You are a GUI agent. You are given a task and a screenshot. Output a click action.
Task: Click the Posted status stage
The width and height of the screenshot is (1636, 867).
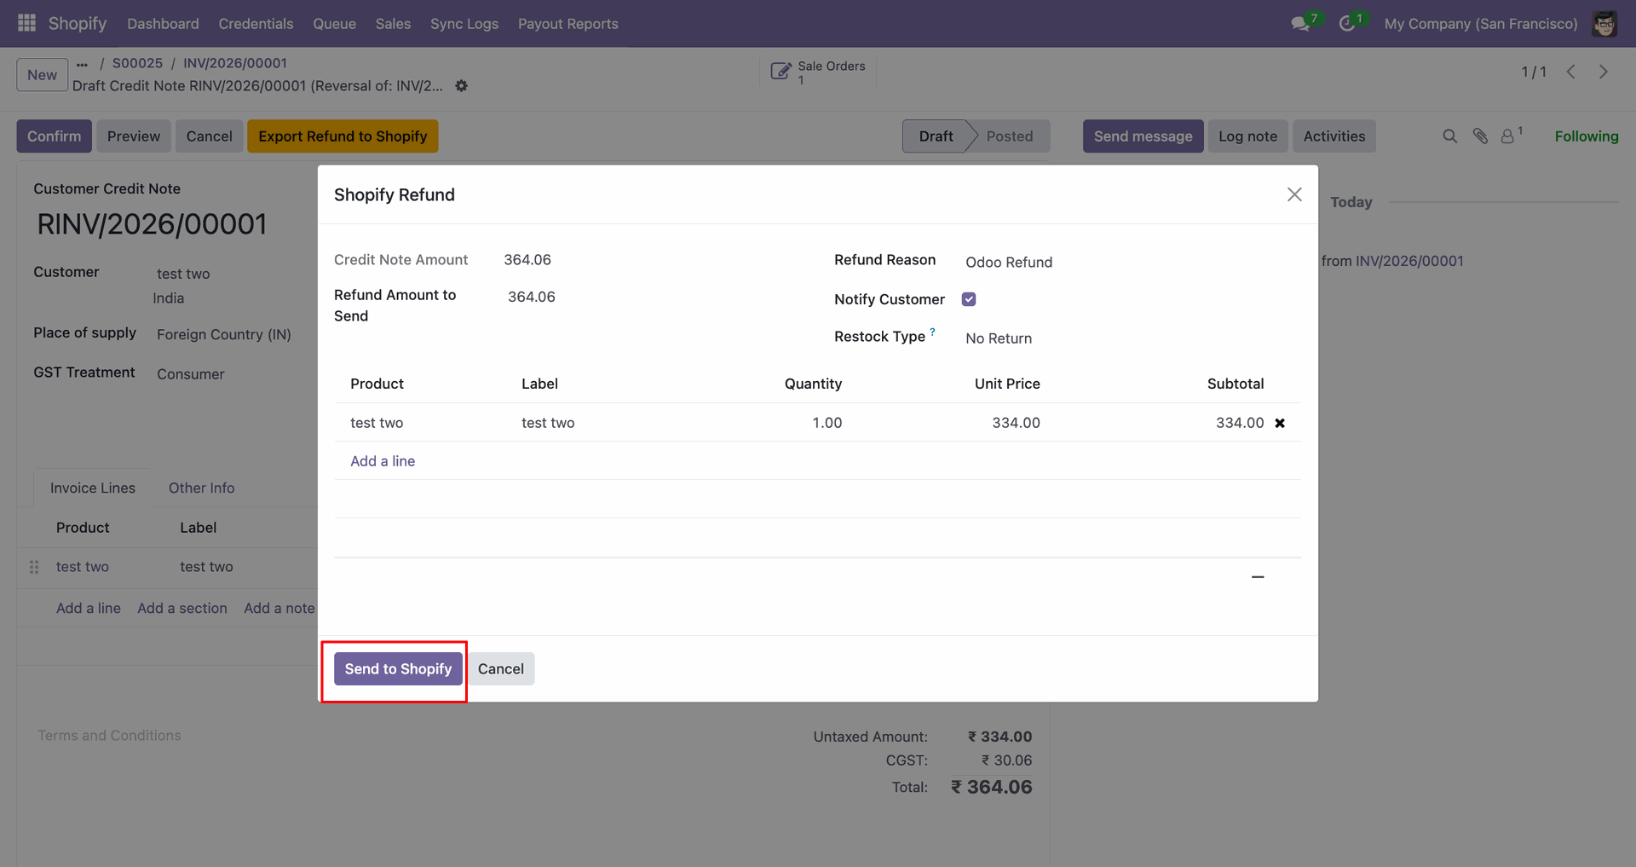[x=1009, y=136]
